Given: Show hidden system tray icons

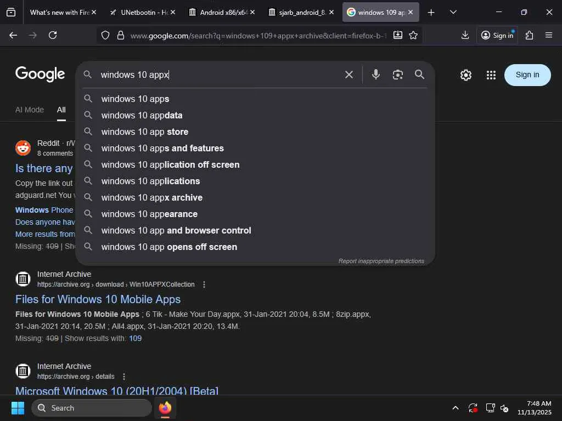Looking at the screenshot, I should click(x=455, y=408).
